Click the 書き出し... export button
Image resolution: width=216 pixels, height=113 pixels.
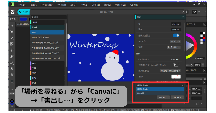(x=163, y=98)
